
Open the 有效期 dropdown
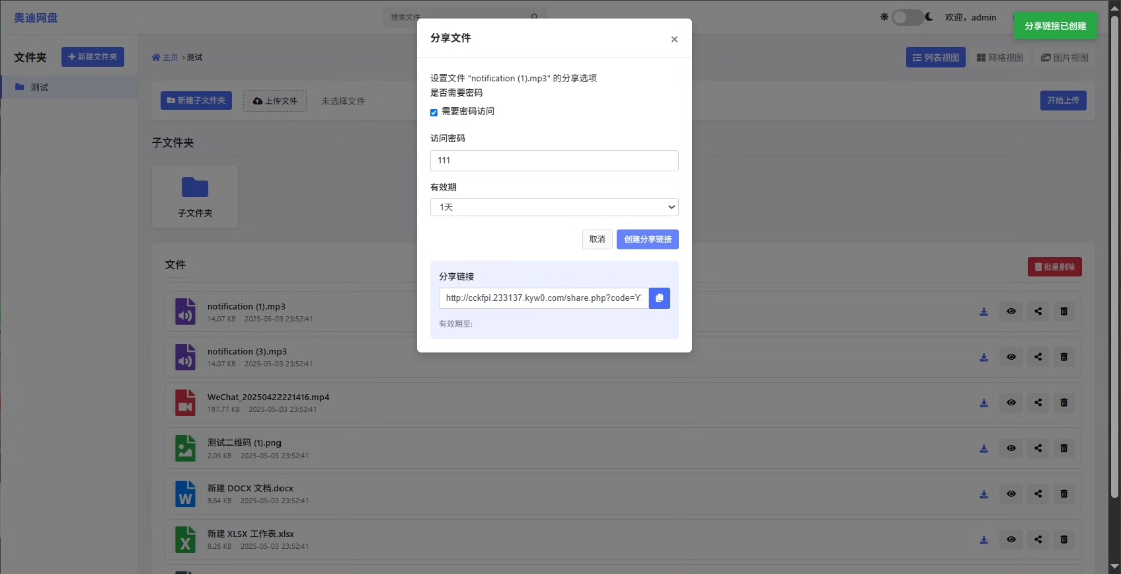point(554,207)
